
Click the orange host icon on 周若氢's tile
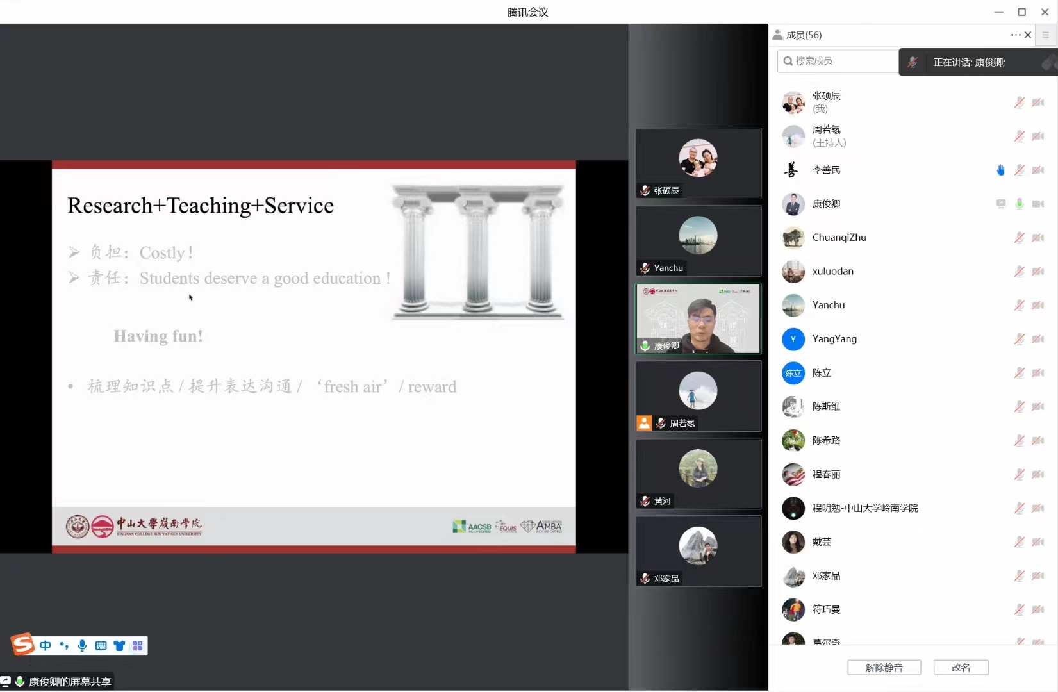pos(643,423)
